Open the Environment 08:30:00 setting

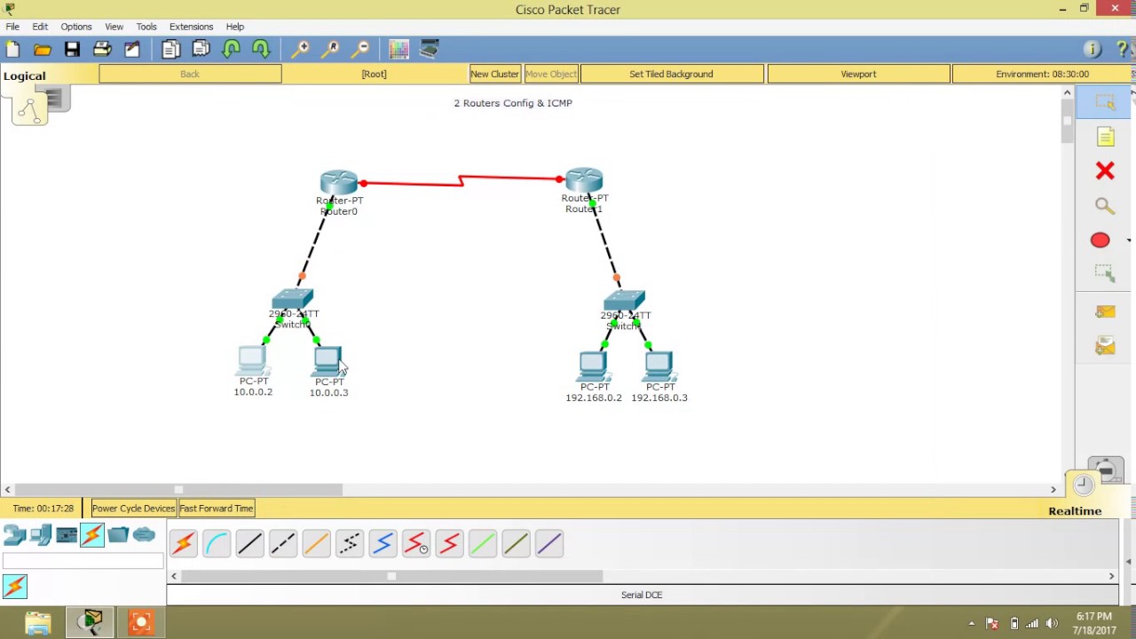[x=1042, y=75]
